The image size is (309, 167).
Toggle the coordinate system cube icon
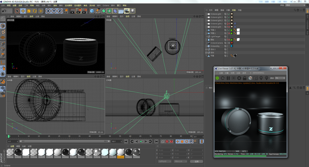(66, 11)
